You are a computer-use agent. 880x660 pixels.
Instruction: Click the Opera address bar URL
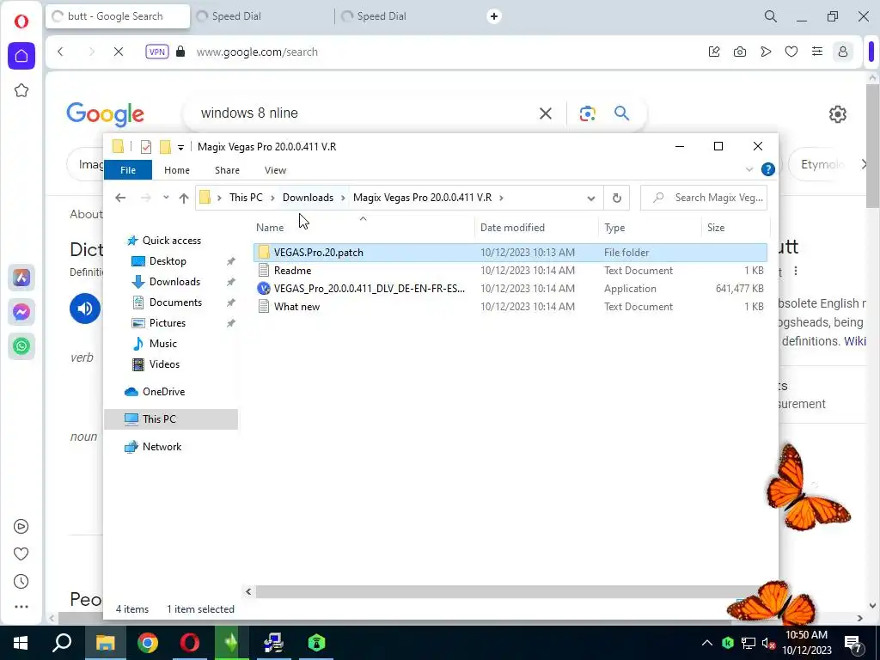pyautogui.click(x=257, y=52)
